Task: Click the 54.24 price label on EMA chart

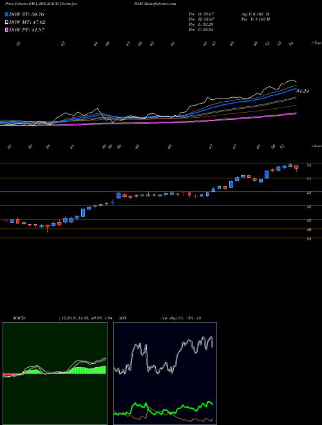Action: [303, 91]
